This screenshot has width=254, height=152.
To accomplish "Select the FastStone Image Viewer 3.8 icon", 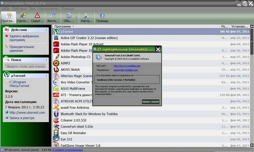I will click(56, 145).
